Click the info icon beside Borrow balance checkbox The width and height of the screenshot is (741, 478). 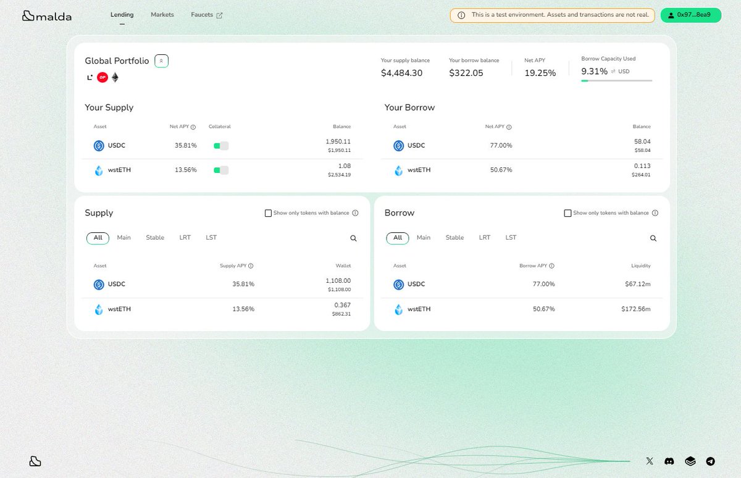(x=655, y=213)
